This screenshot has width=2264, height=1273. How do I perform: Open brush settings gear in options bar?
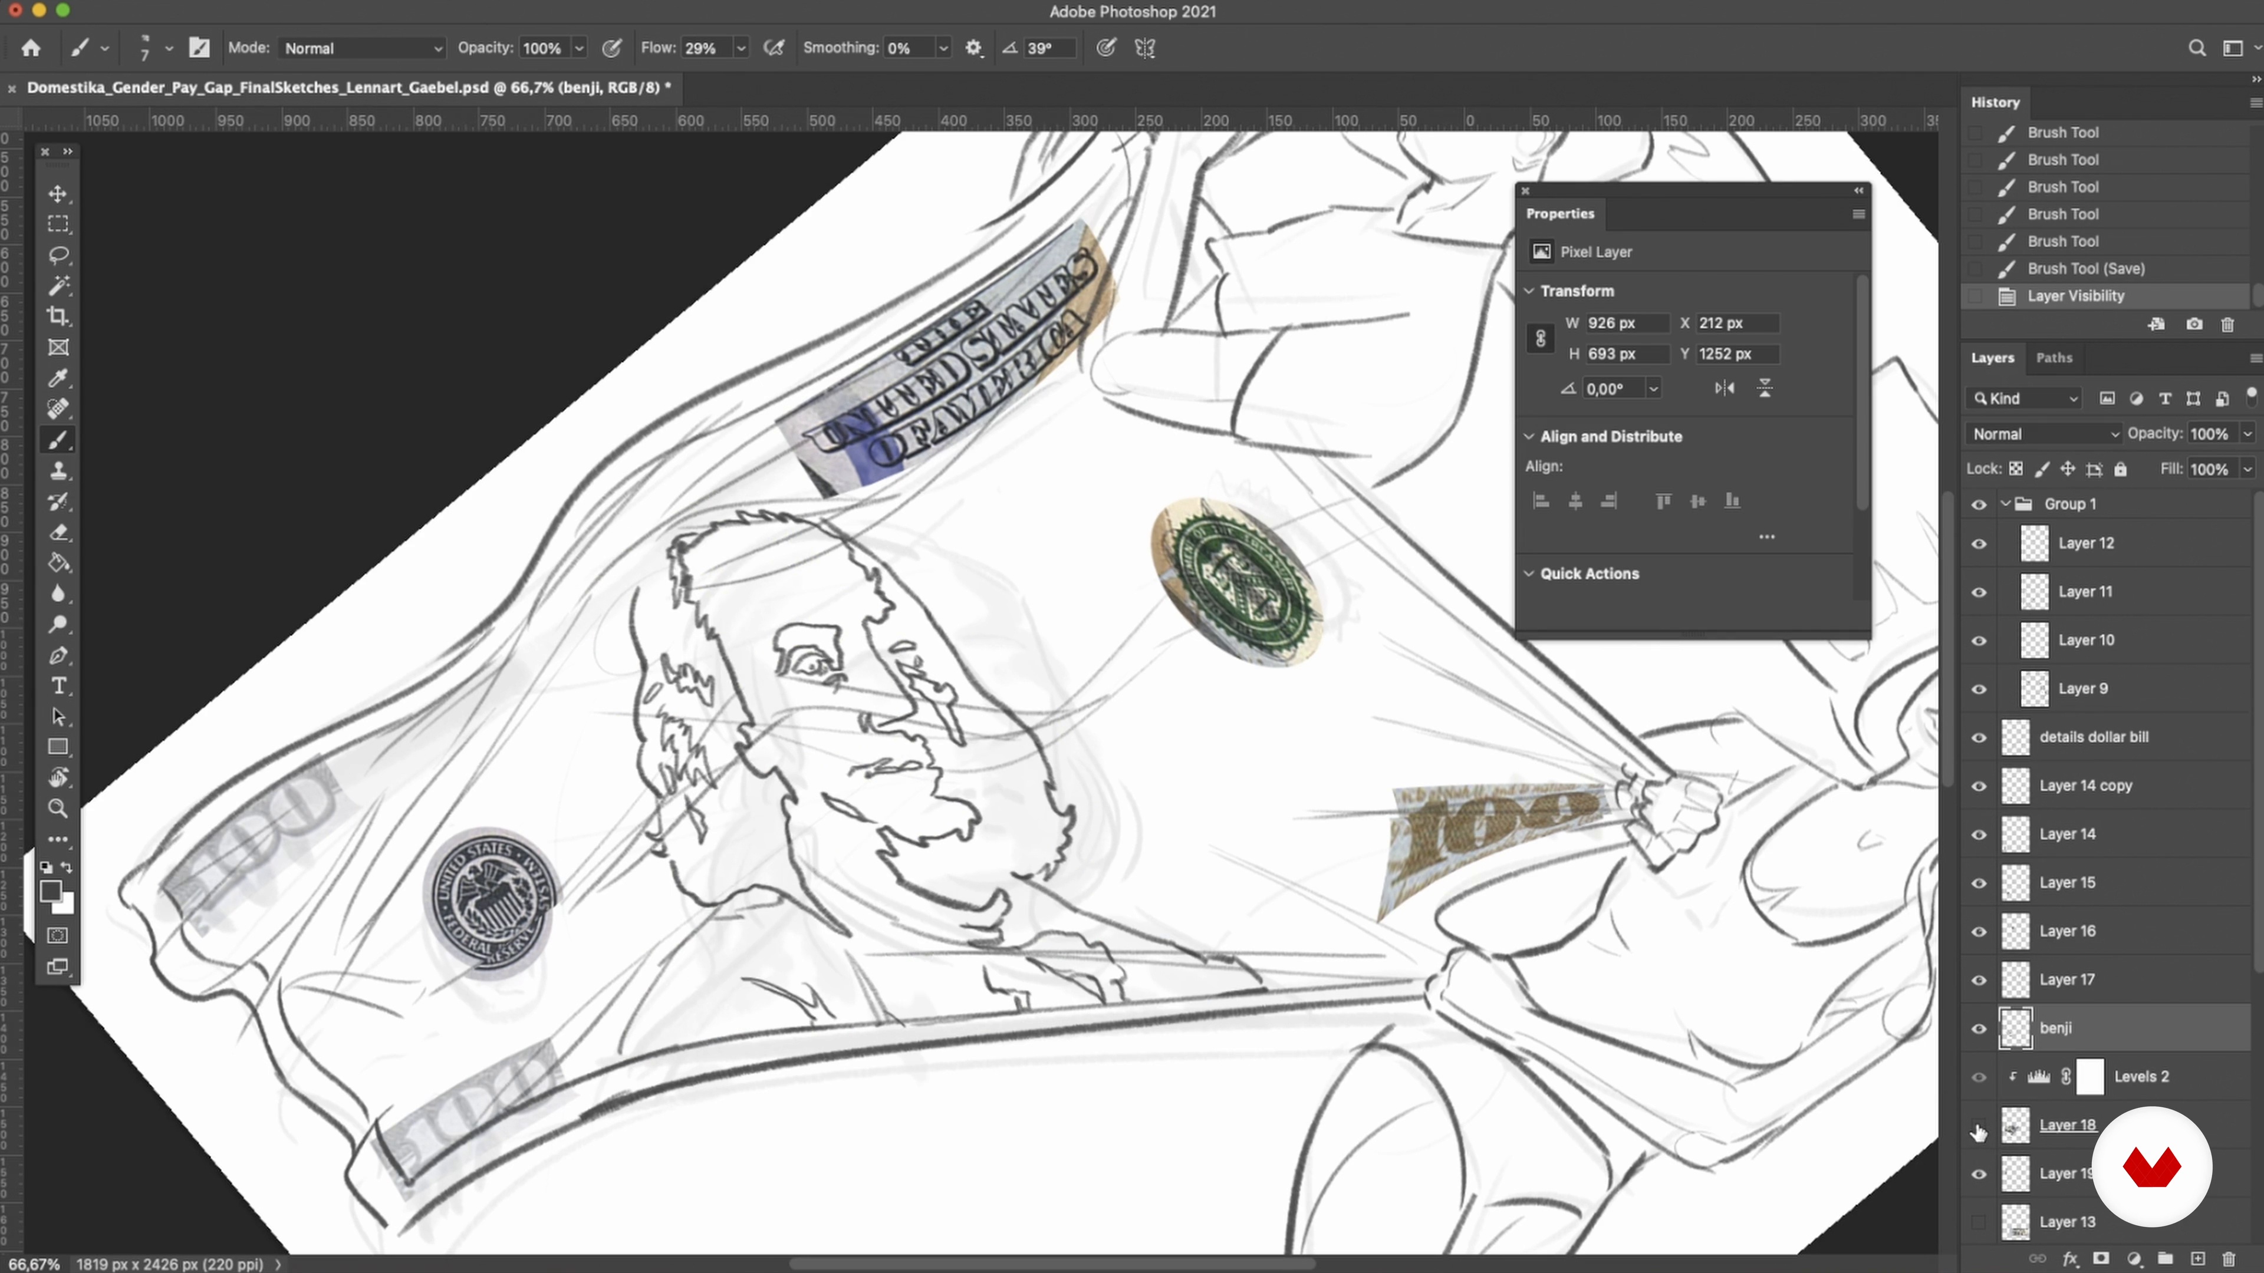973,48
